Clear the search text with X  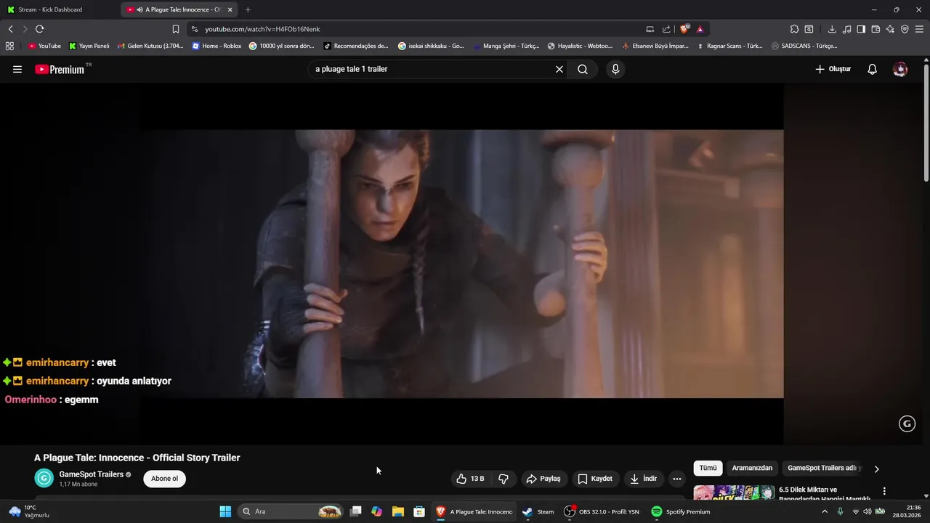(559, 69)
